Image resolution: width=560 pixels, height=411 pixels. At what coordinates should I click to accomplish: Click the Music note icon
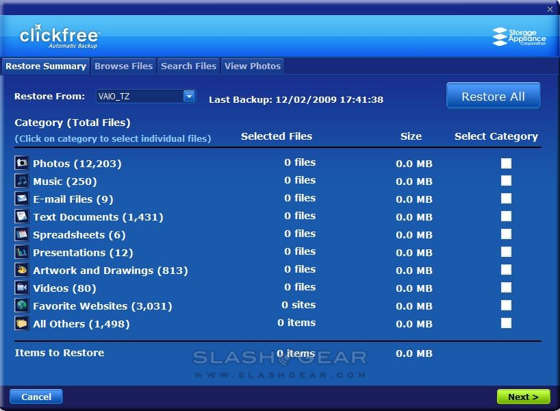tap(22, 181)
